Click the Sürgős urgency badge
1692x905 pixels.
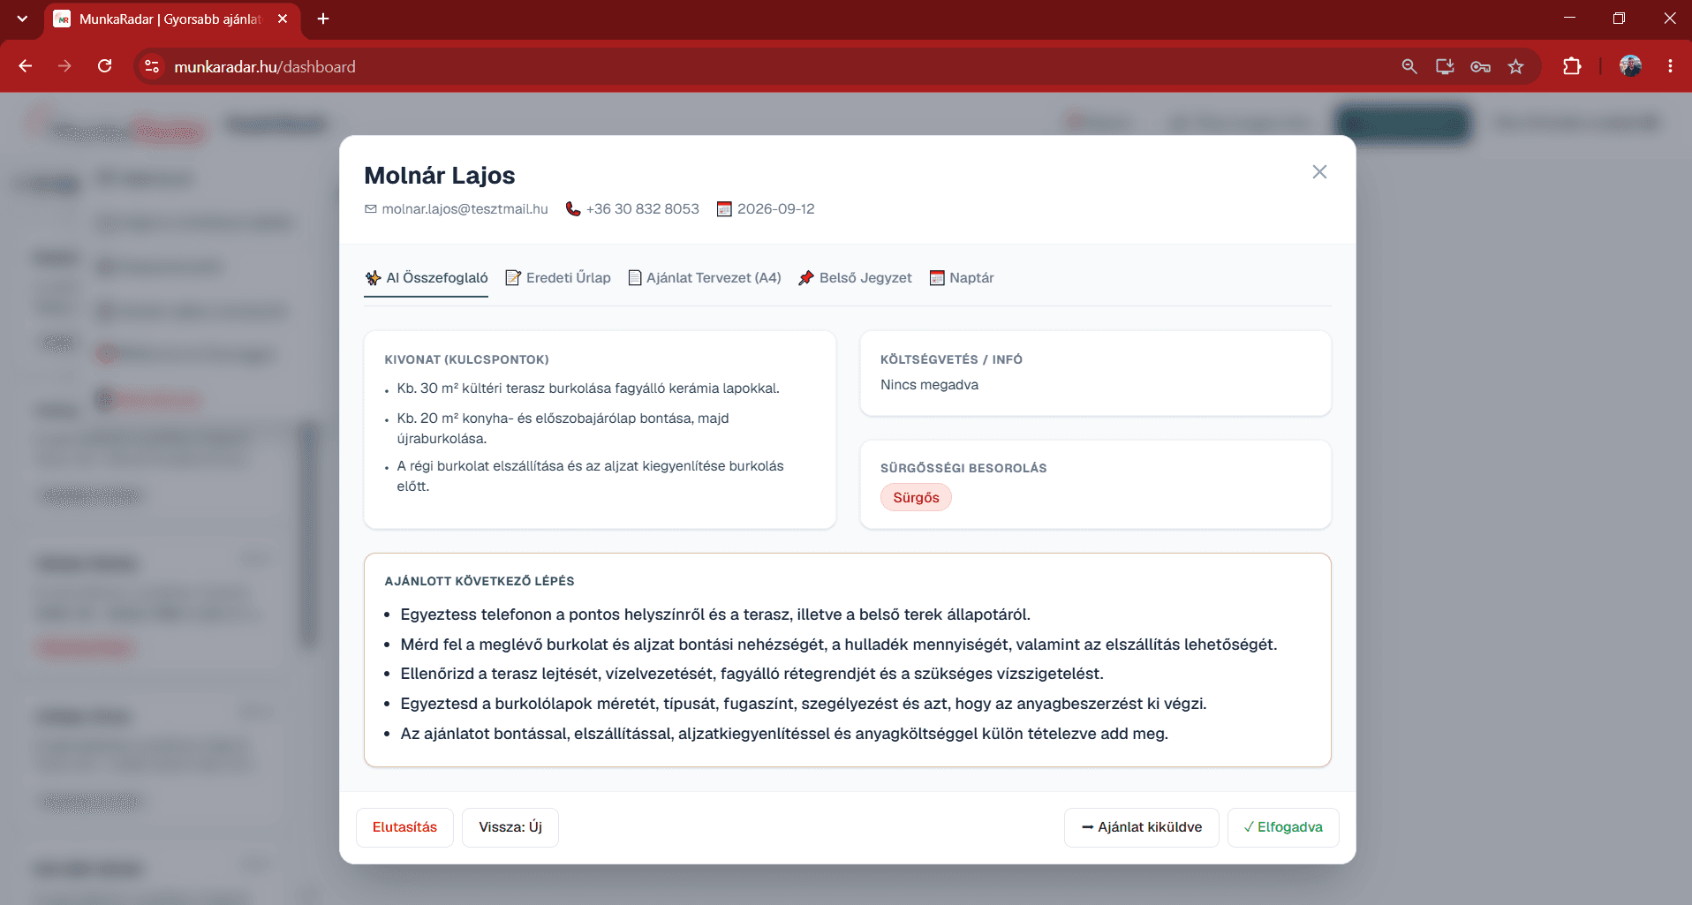[916, 498]
